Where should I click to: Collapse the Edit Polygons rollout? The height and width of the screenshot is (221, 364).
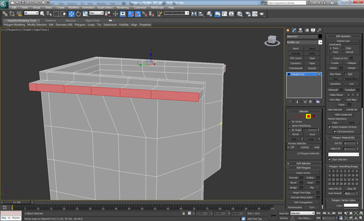click(x=304, y=167)
